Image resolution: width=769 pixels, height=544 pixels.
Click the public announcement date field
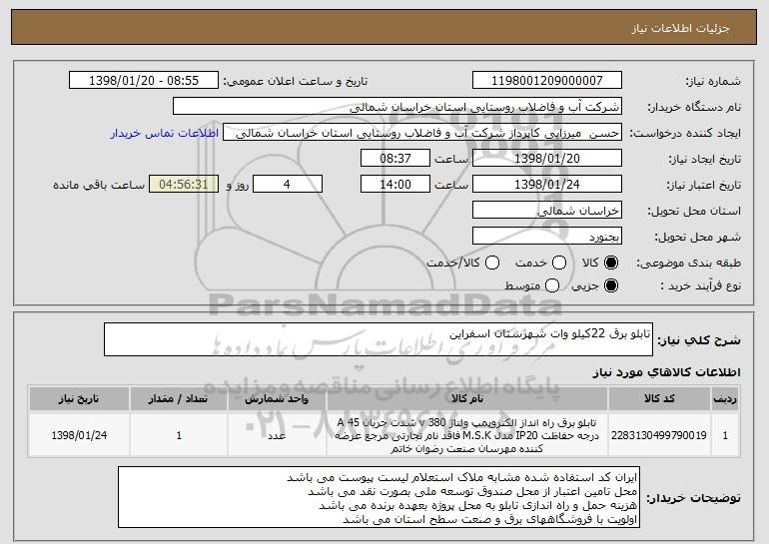tap(144, 81)
